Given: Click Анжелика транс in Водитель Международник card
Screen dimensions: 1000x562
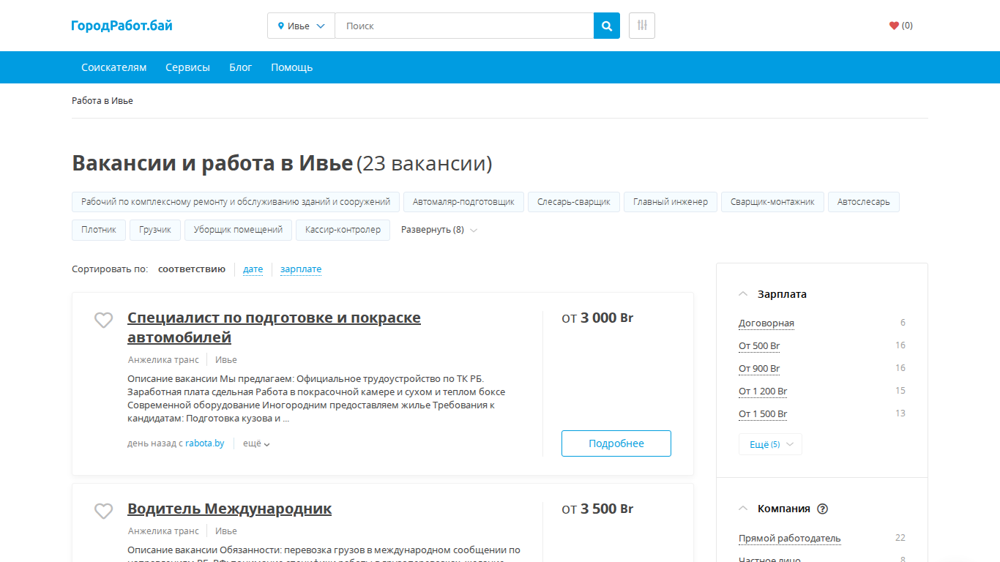Looking at the screenshot, I should click(163, 531).
